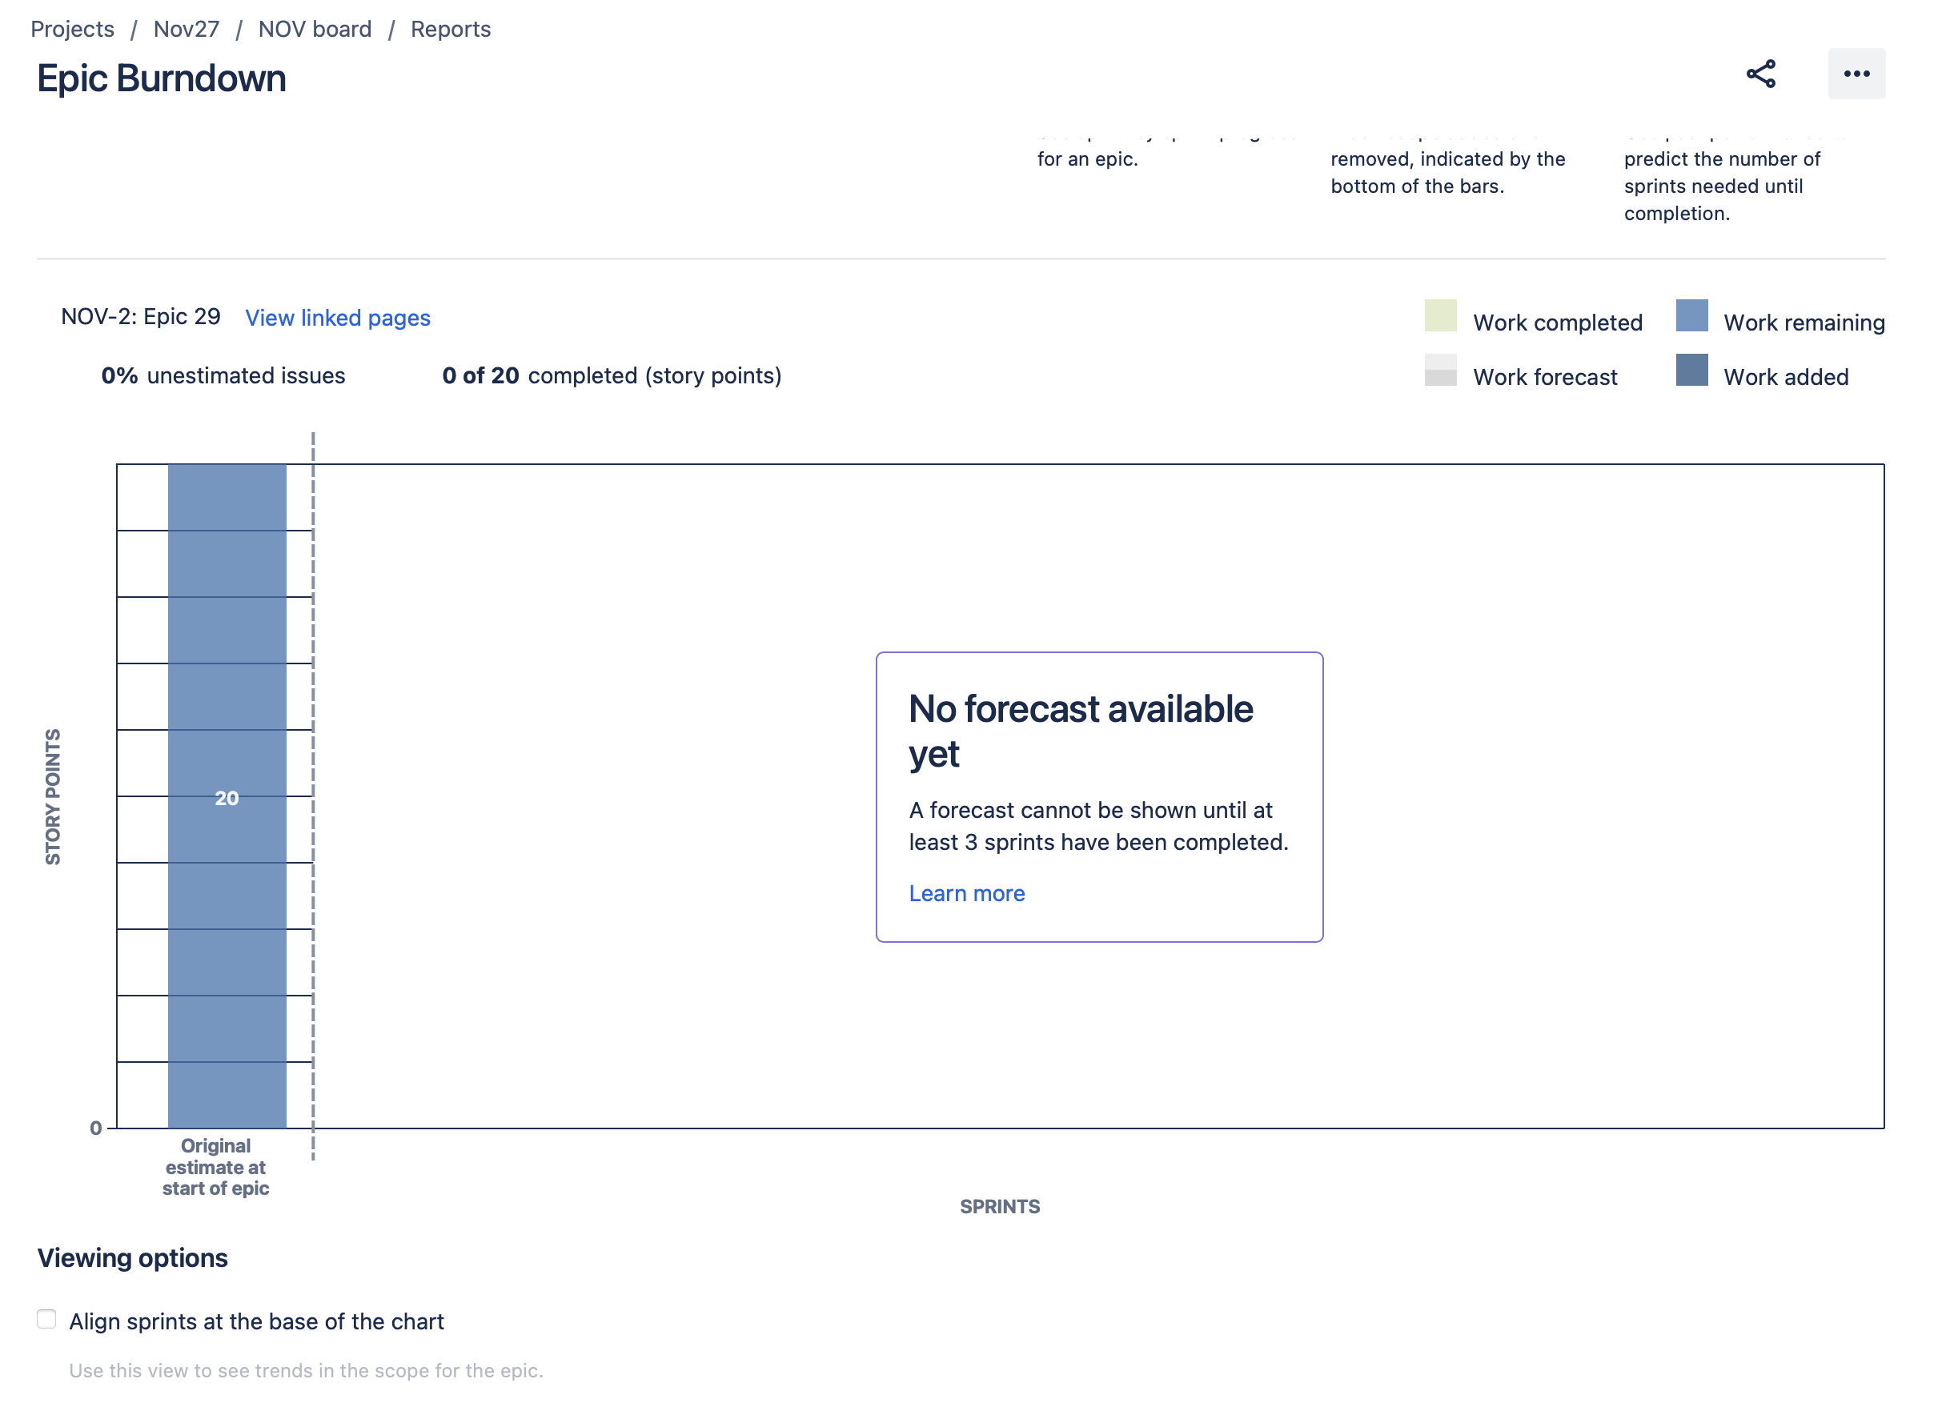Click the share icon
Image resolution: width=1950 pixels, height=1423 pixels.
pos(1760,74)
